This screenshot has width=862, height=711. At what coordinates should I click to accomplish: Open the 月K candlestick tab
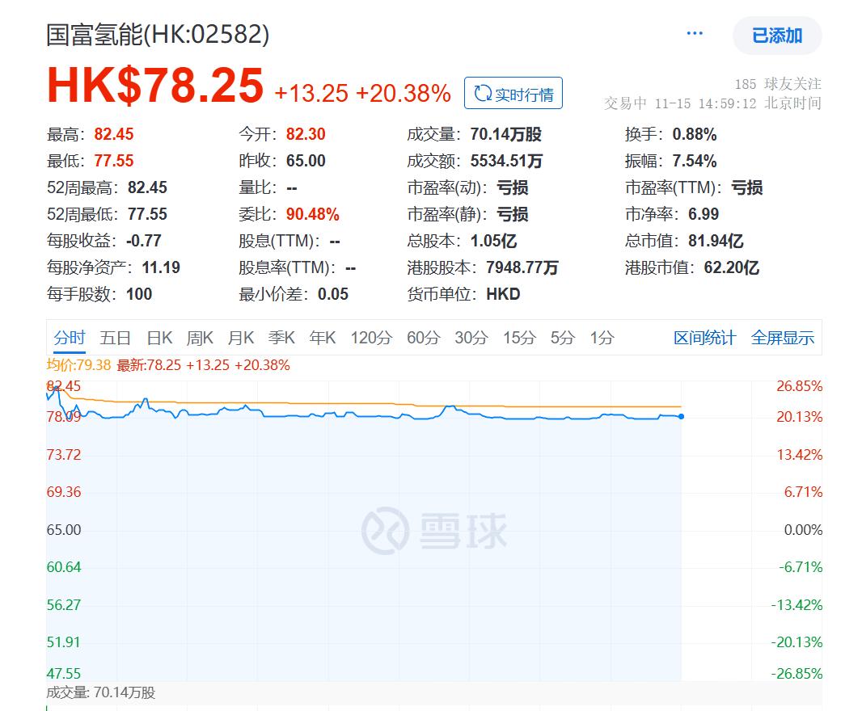[x=240, y=338]
